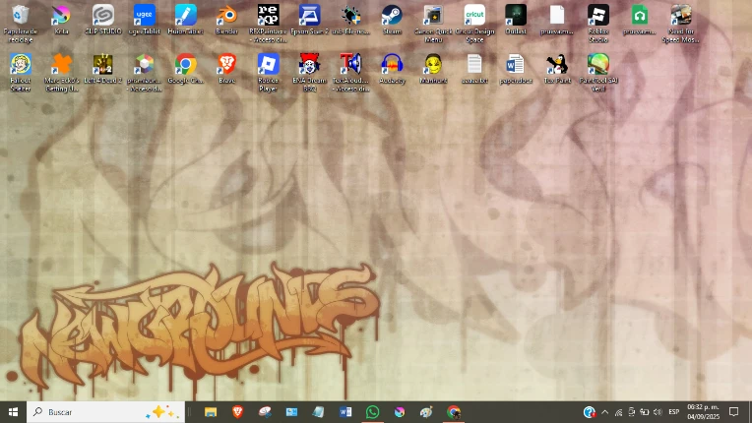Select the Fallout Shelter desktop icon
Viewport: 752px width, 423px height.
pyautogui.click(x=20, y=66)
